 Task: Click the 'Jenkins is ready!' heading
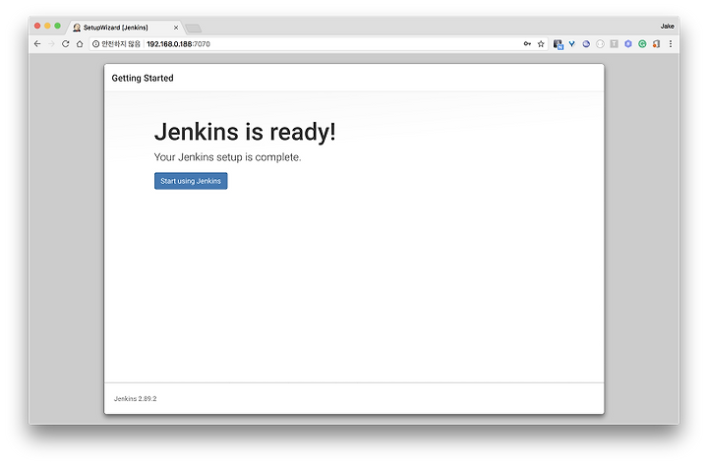tap(245, 132)
